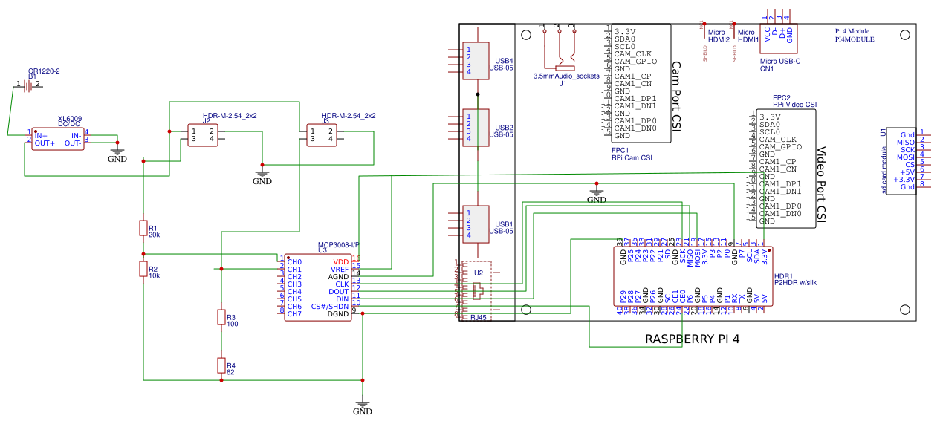Select the J1 3.5mm audio socket symbol
This screenshot has height=424, width=940.
coord(559,49)
